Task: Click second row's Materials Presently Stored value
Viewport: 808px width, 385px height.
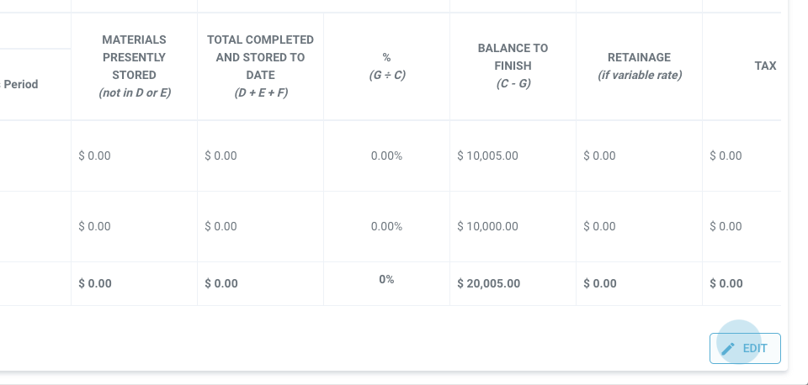Action: [x=94, y=226]
